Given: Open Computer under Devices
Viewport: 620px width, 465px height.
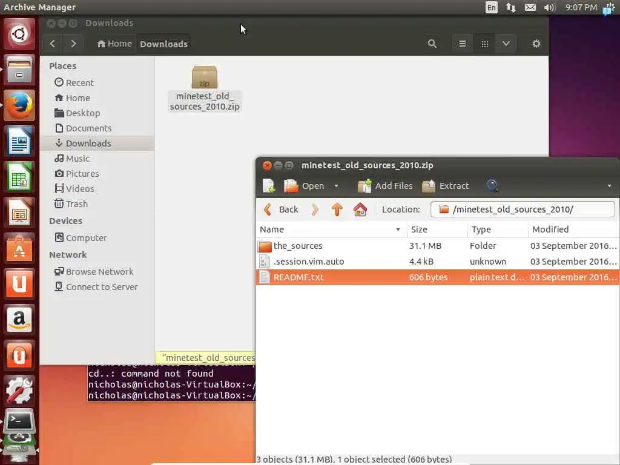Looking at the screenshot, I should pos(97,237).
